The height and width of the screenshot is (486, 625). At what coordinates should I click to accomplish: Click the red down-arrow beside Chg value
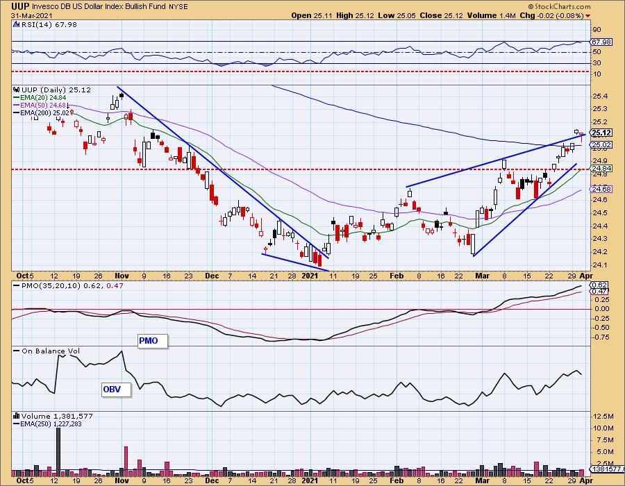588,16
